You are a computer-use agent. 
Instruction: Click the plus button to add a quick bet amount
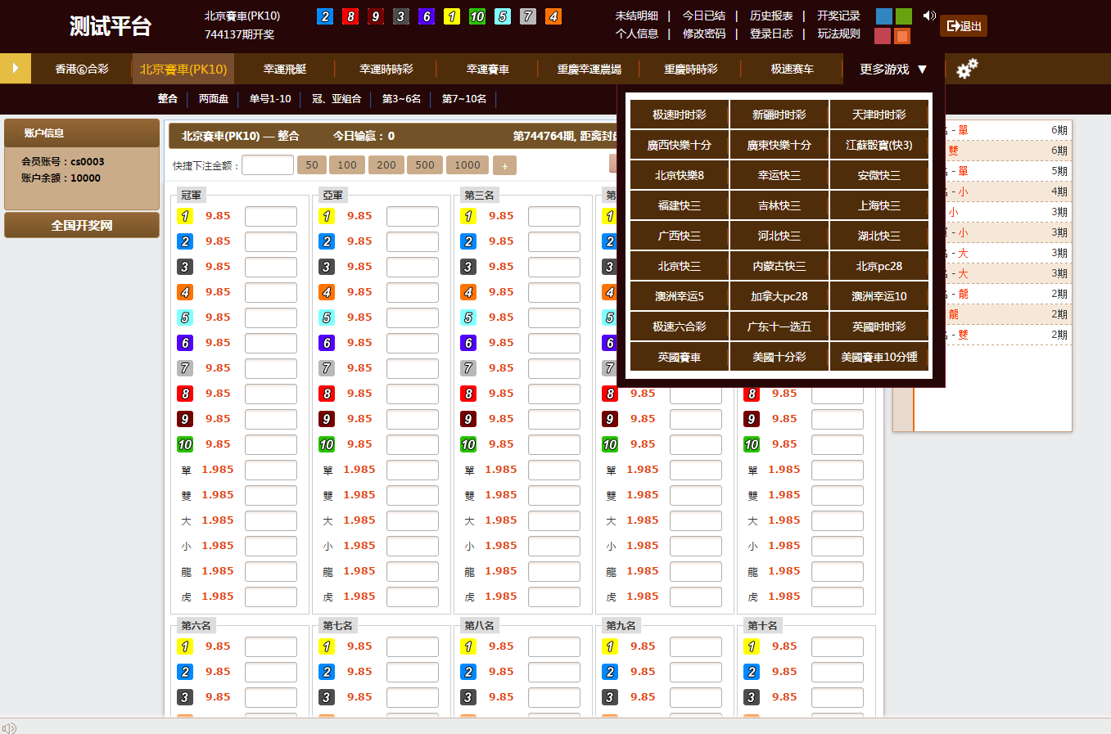[x=504, y=165]
